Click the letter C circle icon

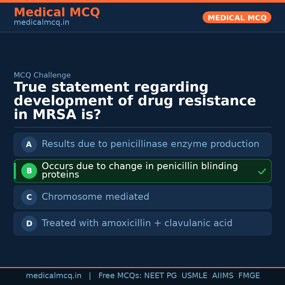(x=29, y=197)
